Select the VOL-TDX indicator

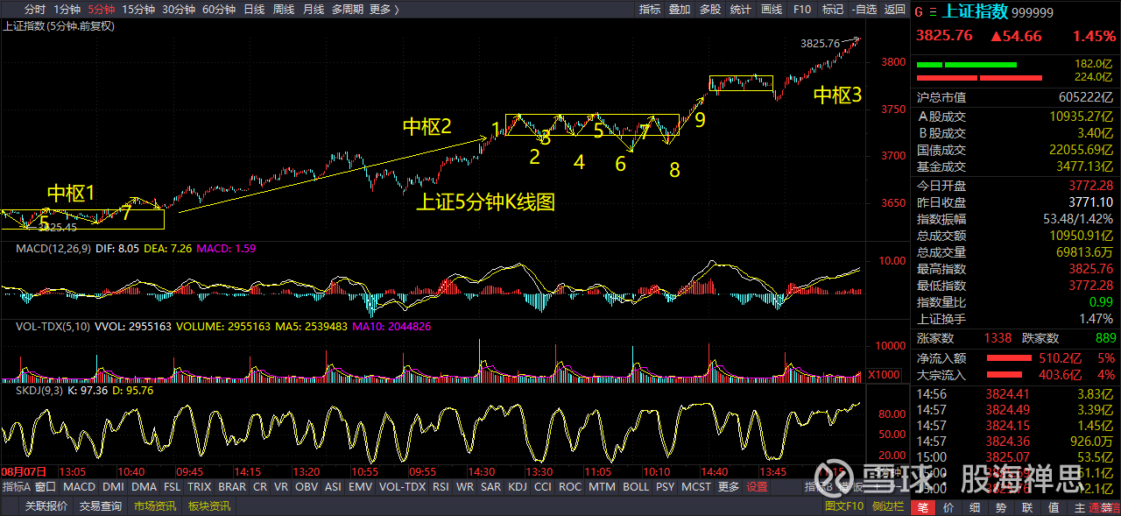tap(403, 487)
